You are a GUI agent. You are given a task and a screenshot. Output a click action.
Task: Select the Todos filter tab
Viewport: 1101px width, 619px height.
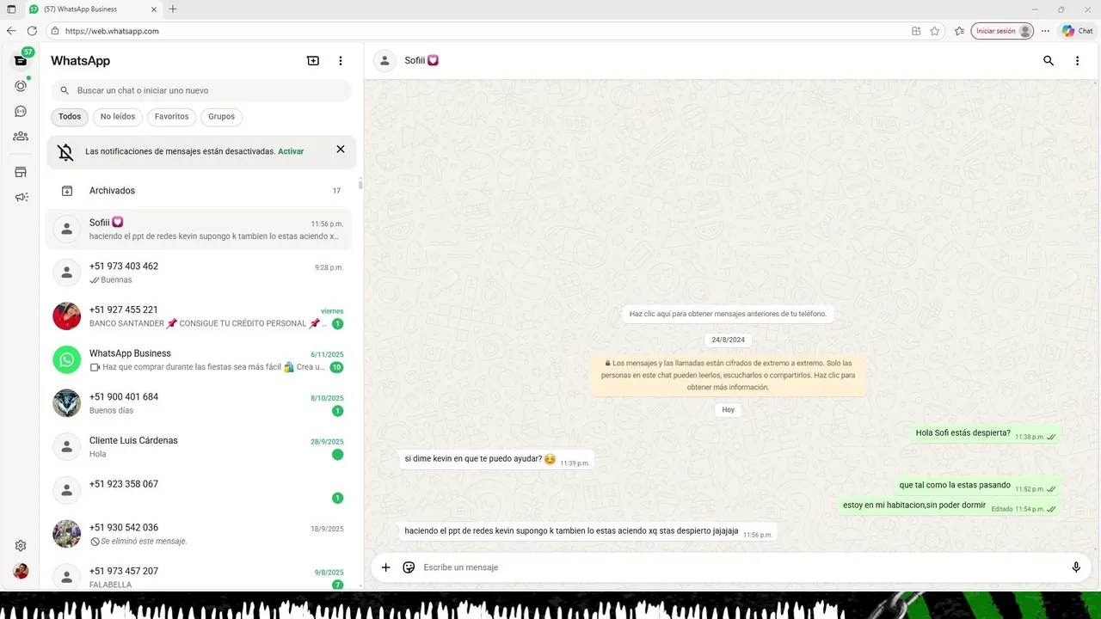point(70,117)
